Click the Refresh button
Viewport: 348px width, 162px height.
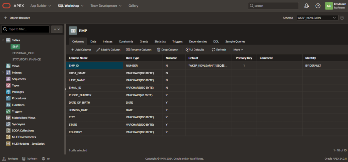pos(219,49)
